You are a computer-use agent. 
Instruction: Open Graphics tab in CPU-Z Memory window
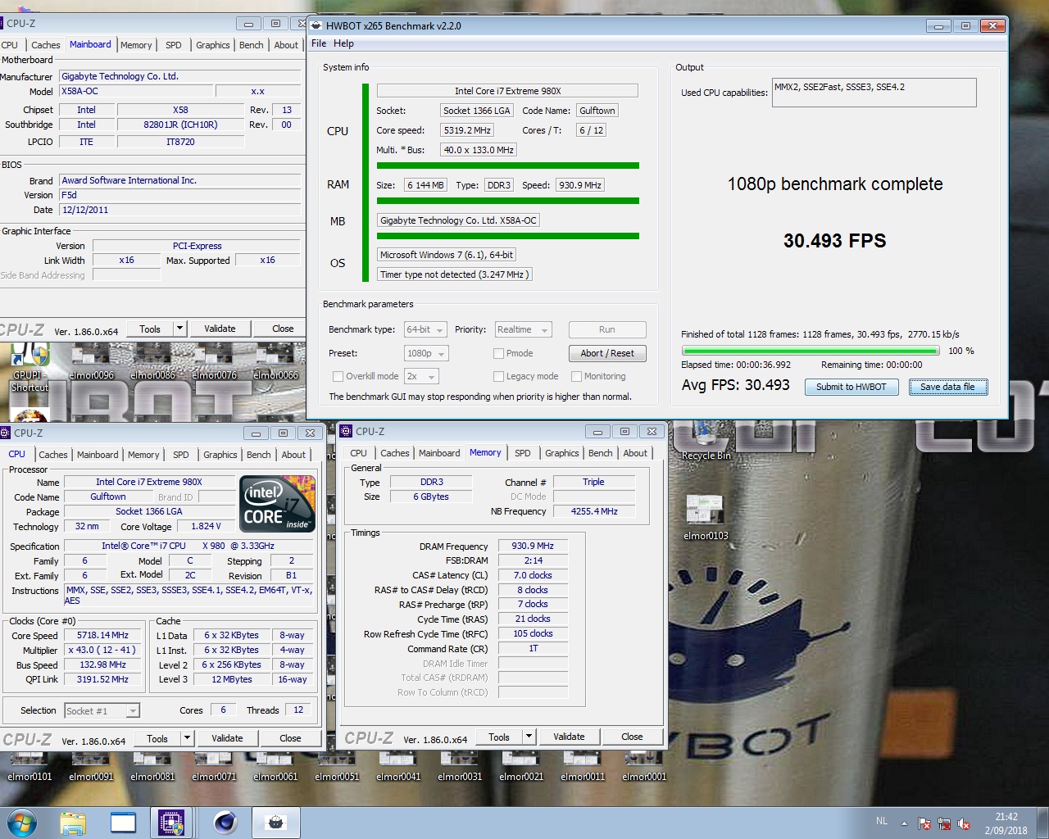pyautogui.click(x=561, y=453)
